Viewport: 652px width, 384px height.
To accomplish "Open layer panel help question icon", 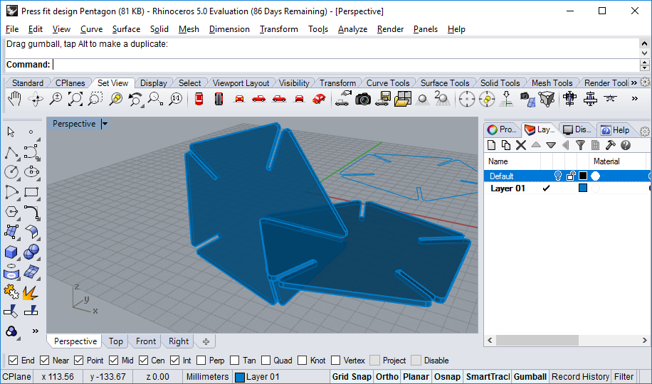I will click(x=626, y=144).
